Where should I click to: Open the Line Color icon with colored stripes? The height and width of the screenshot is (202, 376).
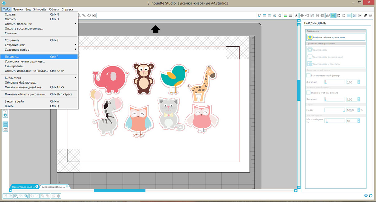(285, 15)
